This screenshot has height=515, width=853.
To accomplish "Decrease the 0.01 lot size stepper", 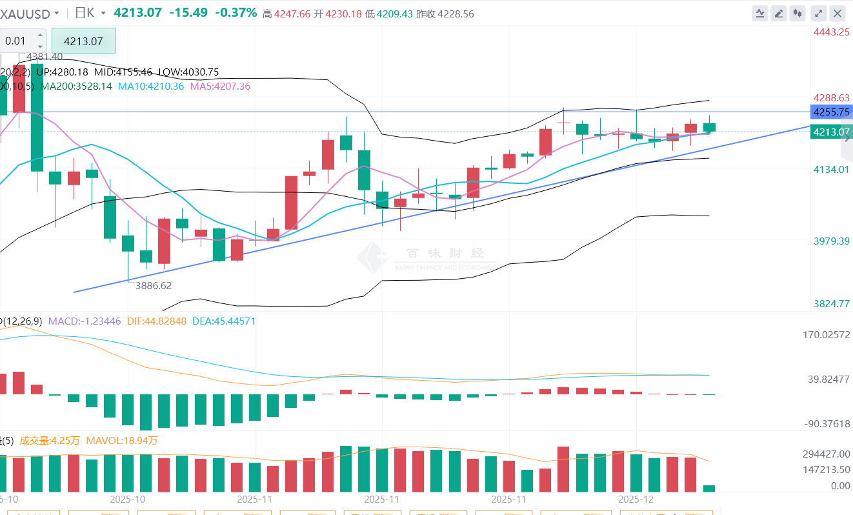I will (x=40, y=46).
